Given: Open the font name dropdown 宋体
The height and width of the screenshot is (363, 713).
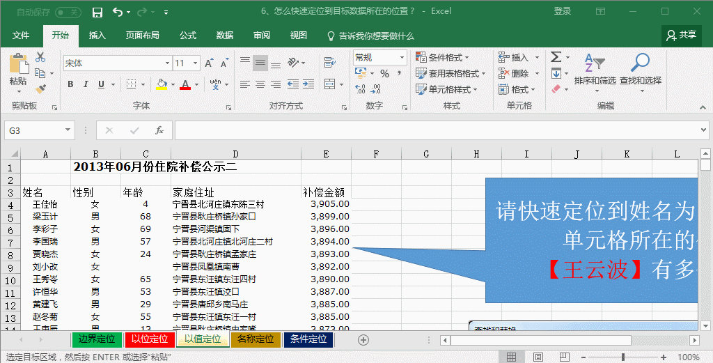Looking at the screenshot, I should 167,63.
